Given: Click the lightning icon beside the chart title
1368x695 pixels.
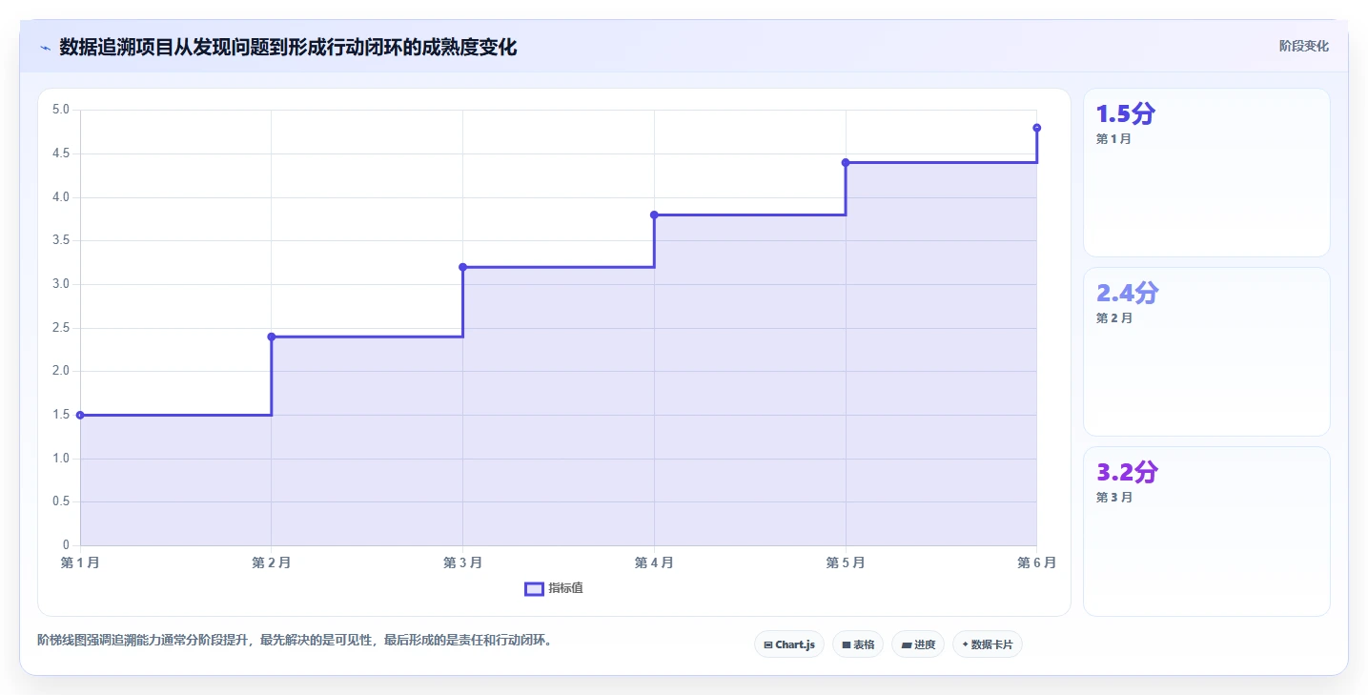Looking at the screenshot, I should coord(45,48).
